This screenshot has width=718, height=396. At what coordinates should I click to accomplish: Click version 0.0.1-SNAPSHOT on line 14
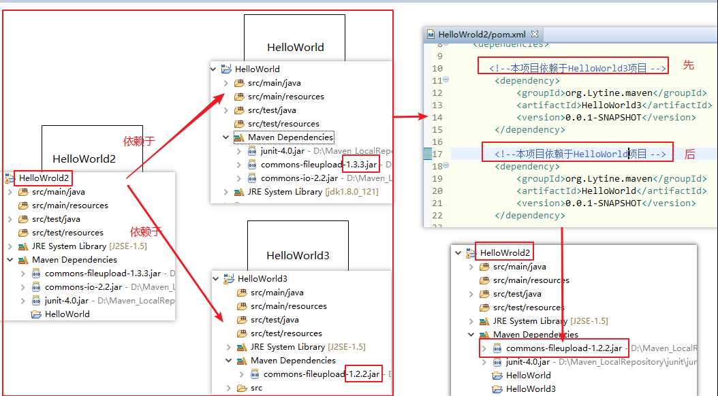tap(604, 118)
